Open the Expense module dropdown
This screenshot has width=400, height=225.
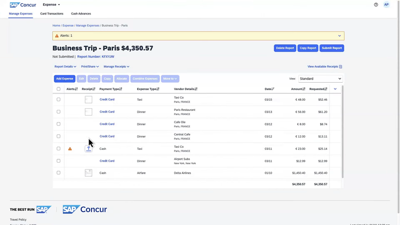coord(51,5)
